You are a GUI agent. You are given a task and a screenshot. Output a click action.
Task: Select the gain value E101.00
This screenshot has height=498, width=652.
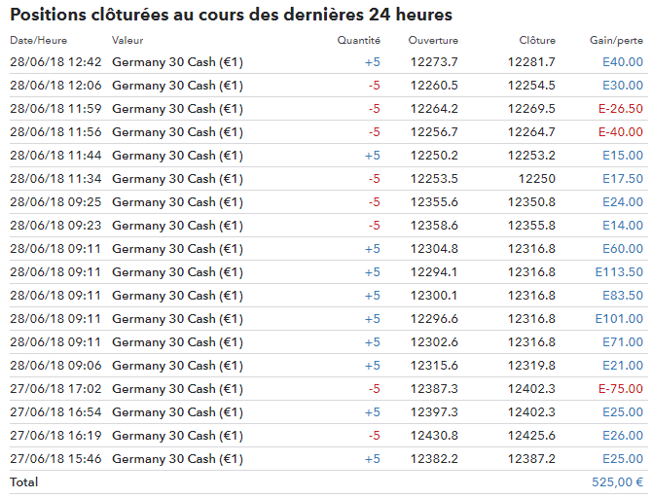click(619, 318)
